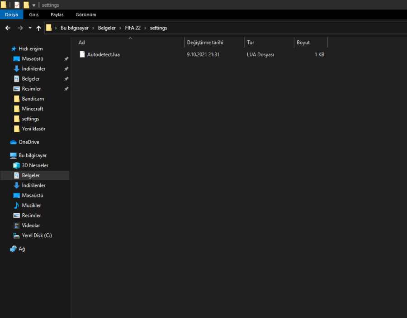
Task: Open the Dosya menu
Action: pos(11,14)
